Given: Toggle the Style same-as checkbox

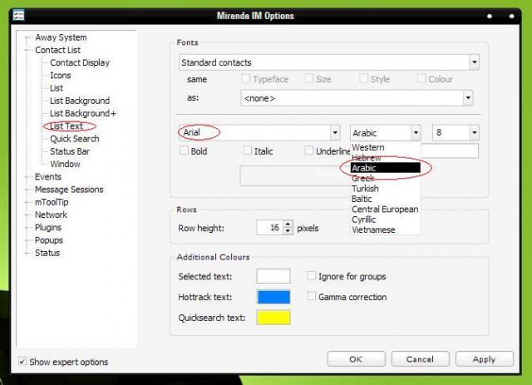Looking at the screenshot, I should pyautogui.click(x=363, y=78).
